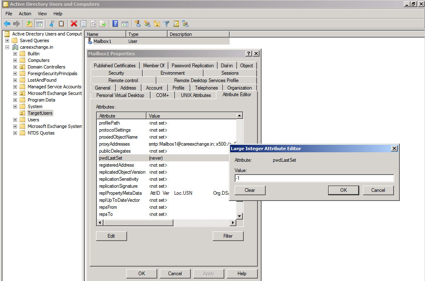Click the Refresh toolbar icon
The image size is (425, 281).
[x=93, y=24]
